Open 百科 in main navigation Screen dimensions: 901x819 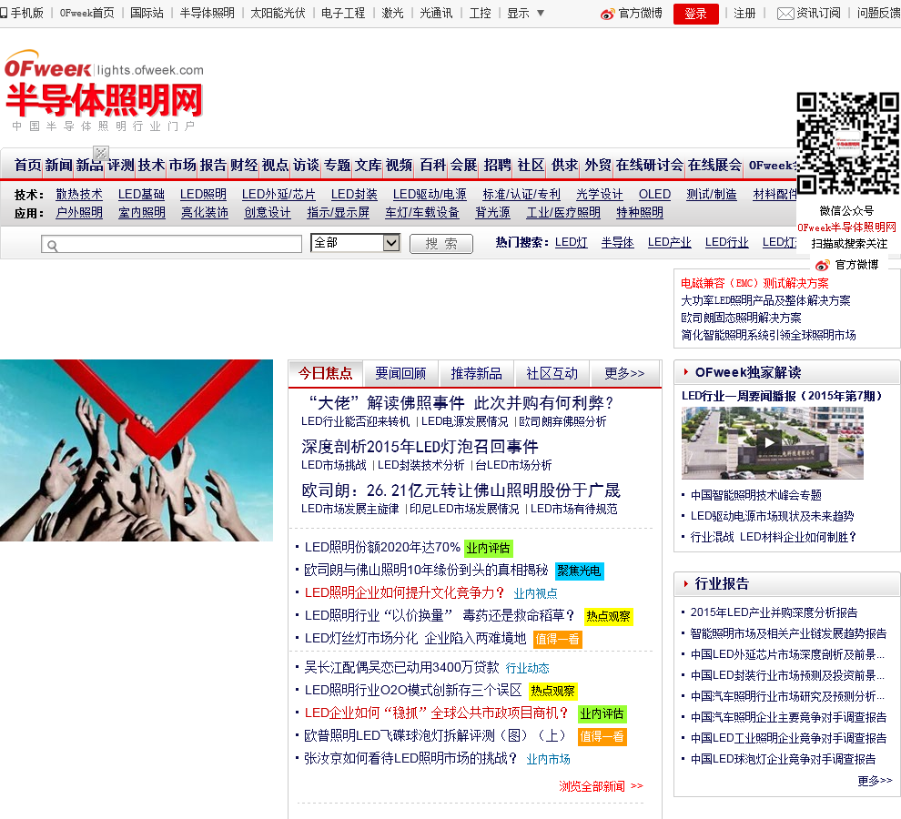[x=432, y=166]
